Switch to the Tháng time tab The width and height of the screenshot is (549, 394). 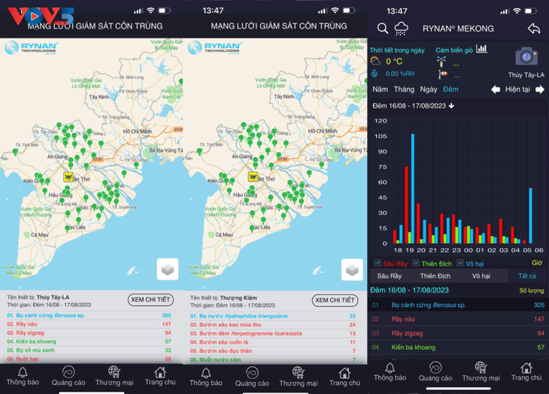point(404,89)
